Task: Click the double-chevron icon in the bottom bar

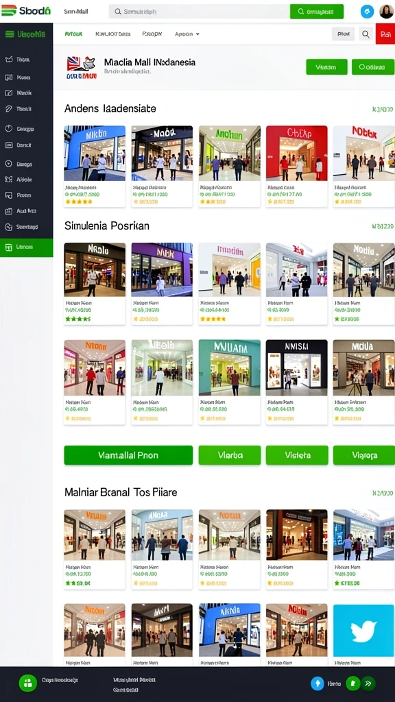Action: pyautogui.click(x=368, y=683)
